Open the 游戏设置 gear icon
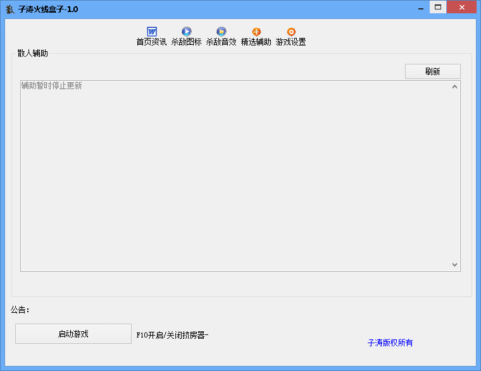This screenshot has width=481, height=371. 291,32
